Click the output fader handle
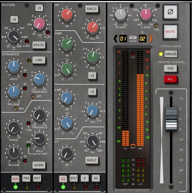The height and width of the screenshot is (193, 192). pos(171,119)
